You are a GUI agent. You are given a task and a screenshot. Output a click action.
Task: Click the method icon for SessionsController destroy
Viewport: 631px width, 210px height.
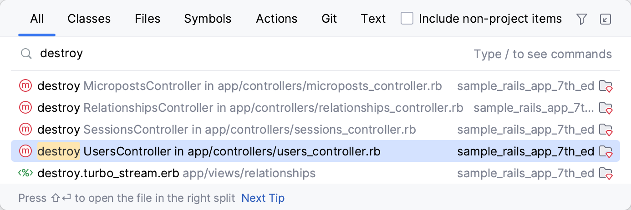pyautogui.click(x=25, y=130)
